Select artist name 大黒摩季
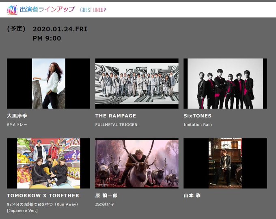 click(x=17, y=116)
